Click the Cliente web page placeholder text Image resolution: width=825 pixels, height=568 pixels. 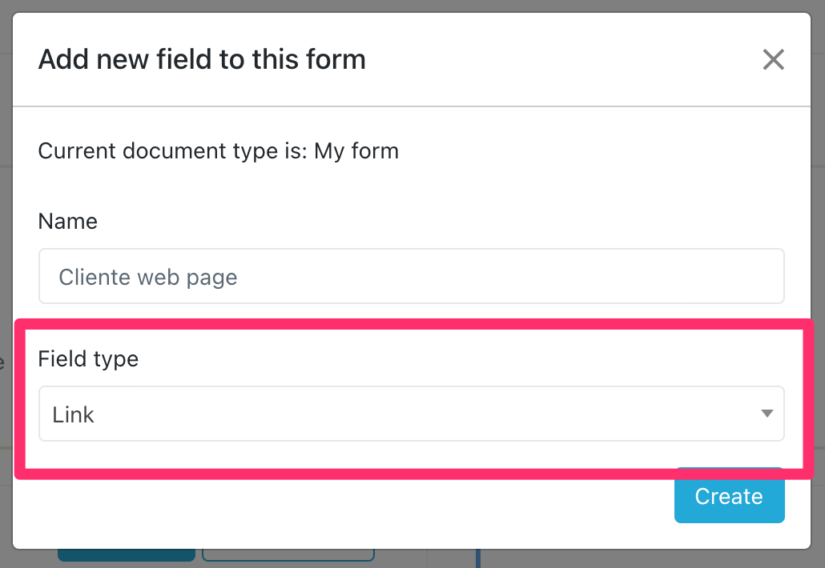[147, 277]
